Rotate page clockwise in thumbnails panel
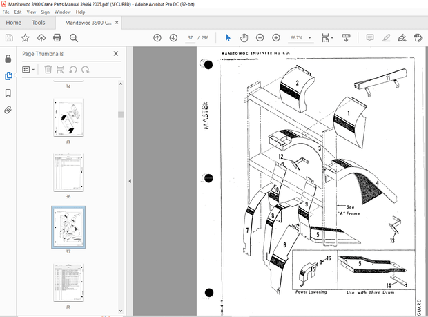This screenshot has width=428, height=317. (84, 69)
